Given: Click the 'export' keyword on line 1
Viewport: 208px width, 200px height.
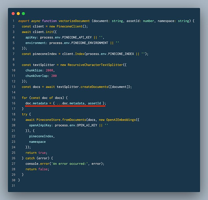Looking at the screenshot, I should point(24,21).
